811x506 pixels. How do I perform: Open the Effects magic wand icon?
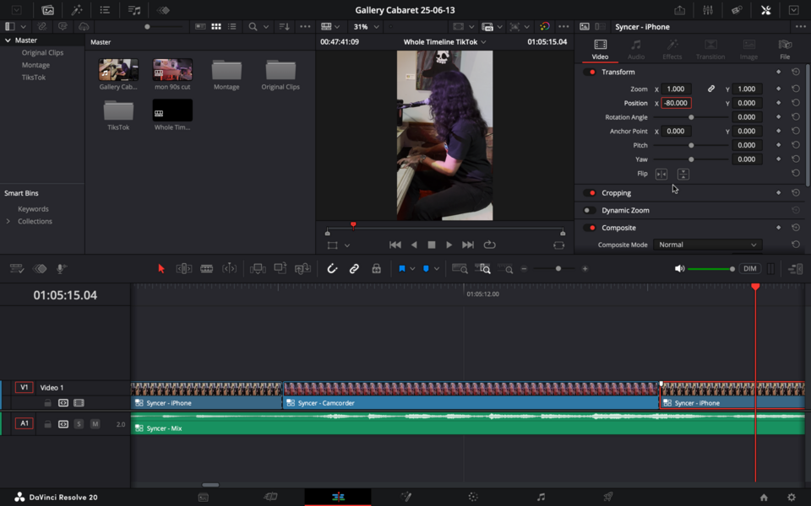pos(77,10)
